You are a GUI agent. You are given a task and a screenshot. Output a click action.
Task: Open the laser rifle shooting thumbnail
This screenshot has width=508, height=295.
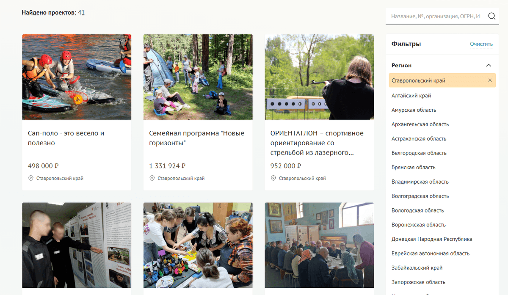(319, 77)
